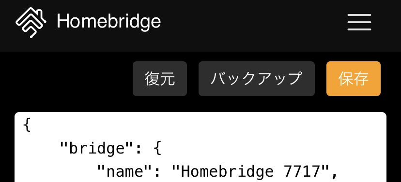Click the colon following the "name" key
The height and width of the screenshot is (182, 401).
click(157, 172)
